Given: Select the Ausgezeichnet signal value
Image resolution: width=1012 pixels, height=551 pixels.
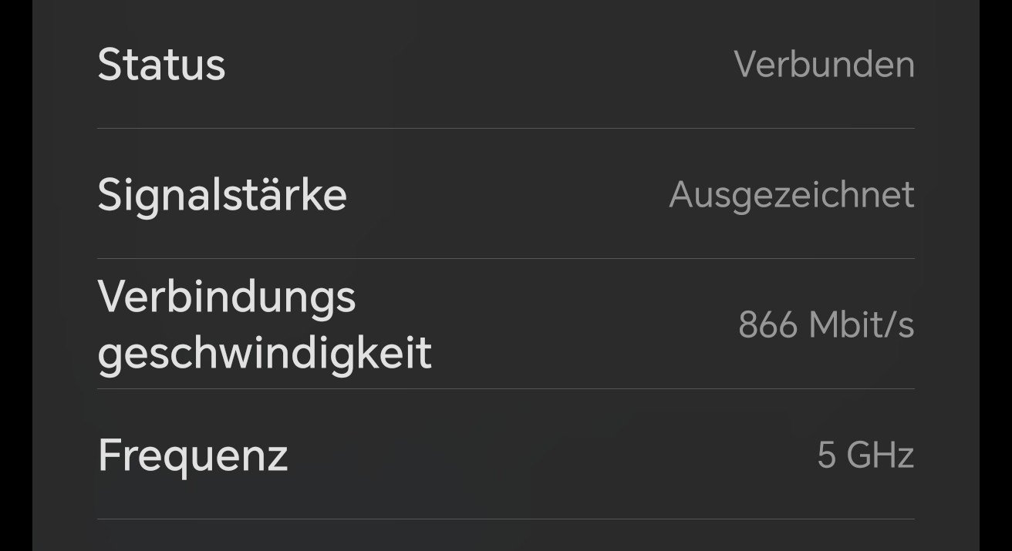Looking at the screenshot, I should 791,195.
